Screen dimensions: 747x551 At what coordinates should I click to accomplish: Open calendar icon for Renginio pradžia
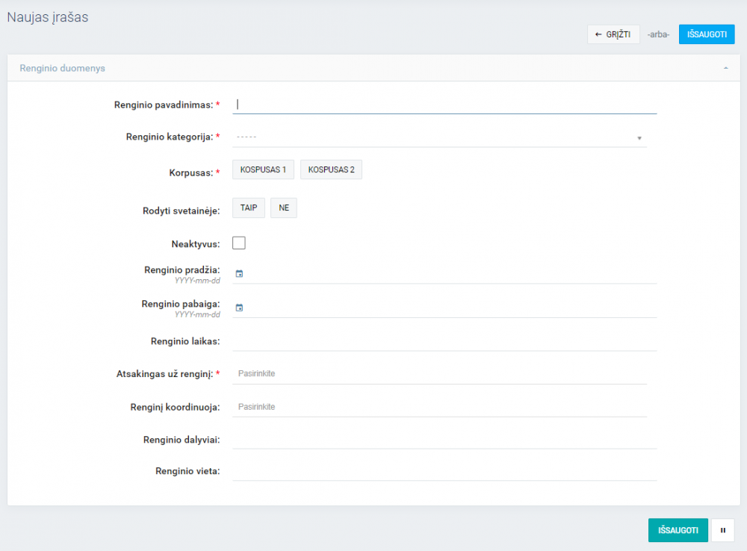pos(239,274)
